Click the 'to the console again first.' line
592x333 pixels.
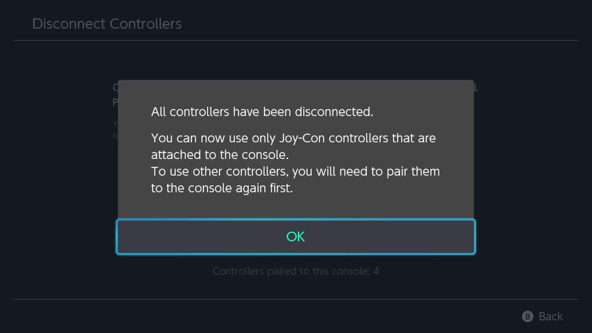[222, 188]
